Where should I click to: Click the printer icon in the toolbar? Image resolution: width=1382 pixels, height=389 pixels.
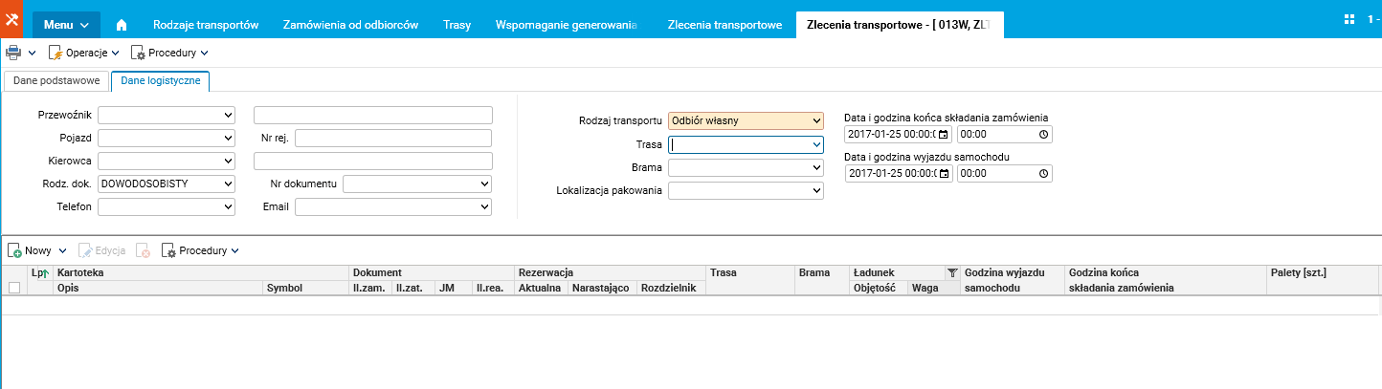coord(14,53)
